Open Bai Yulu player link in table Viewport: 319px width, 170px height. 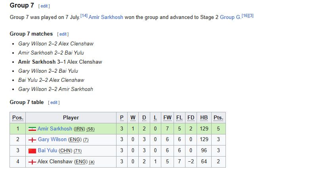(x=48, y=150)
